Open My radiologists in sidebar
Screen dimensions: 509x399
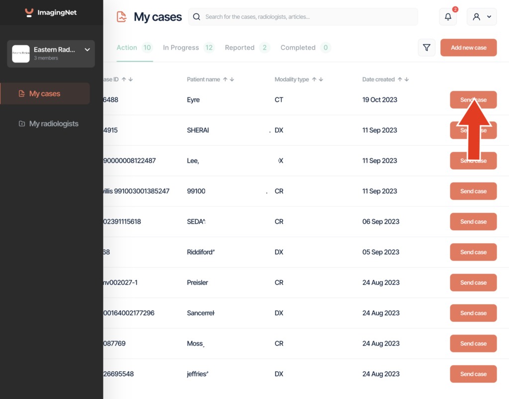tap(54, 124)
